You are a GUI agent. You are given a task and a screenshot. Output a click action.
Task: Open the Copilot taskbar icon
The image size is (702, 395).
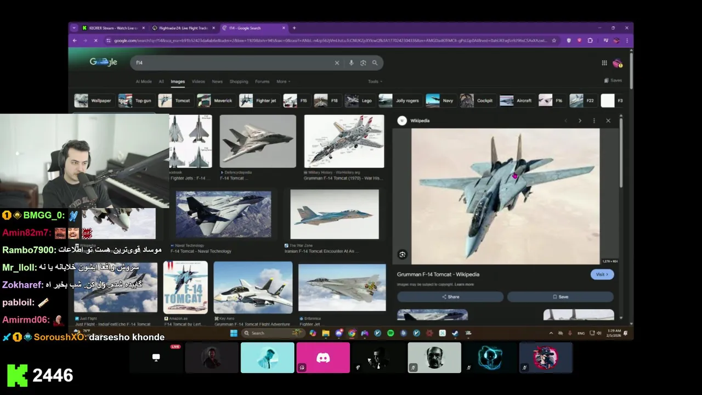(x=313, y=333)
